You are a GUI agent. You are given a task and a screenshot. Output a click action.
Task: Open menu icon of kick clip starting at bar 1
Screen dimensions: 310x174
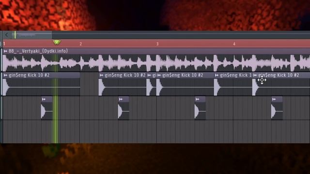(x=5, y=75)
